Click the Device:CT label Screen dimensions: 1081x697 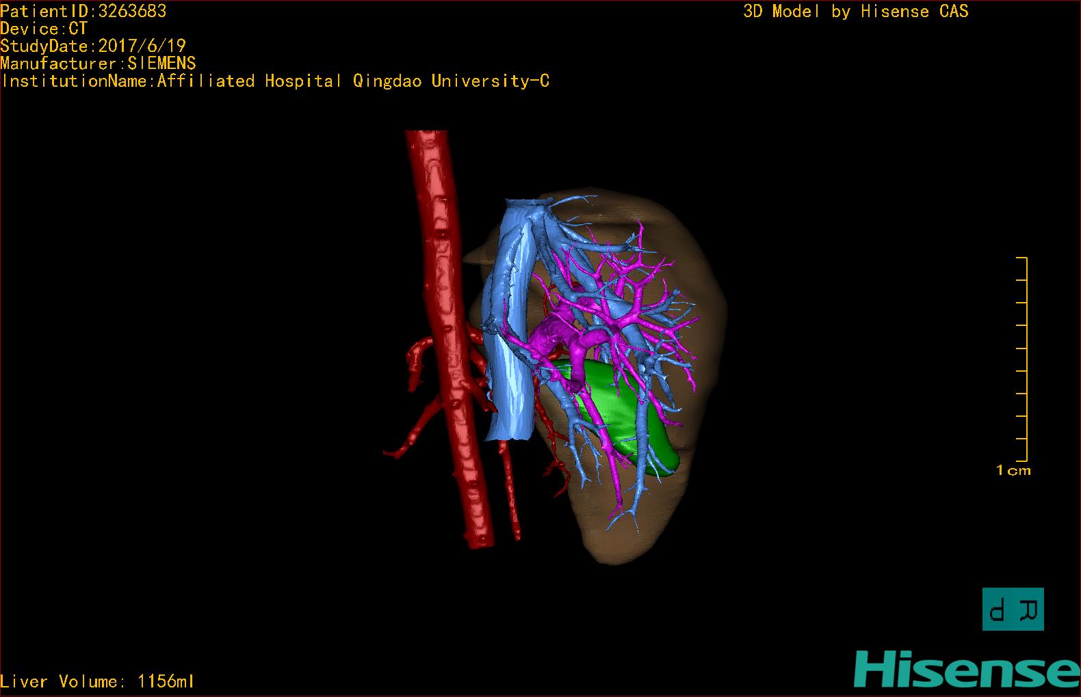(x=44, y=29)
